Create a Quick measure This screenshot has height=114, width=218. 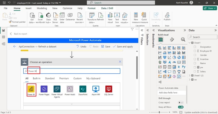[x=144, y=18]
